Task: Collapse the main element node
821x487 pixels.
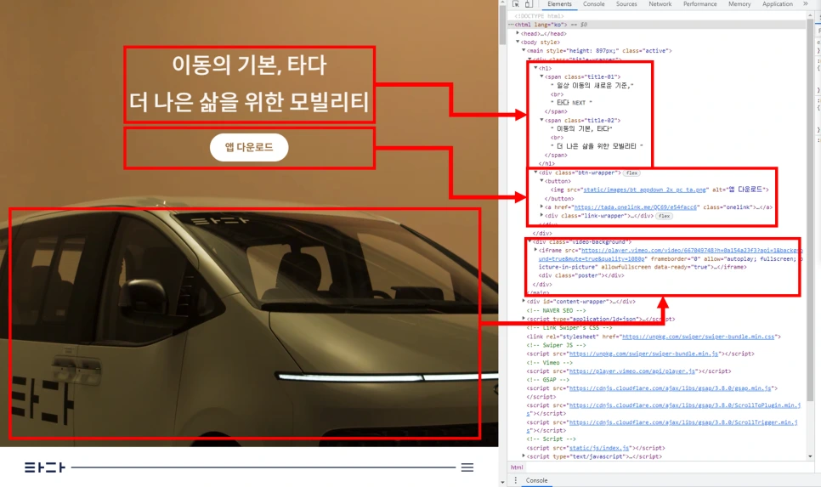Action: coord(523,50)
